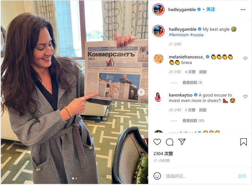The image size is (252, 185).
Task: Like melaniefrancesca_ comment with heart
Action: [x=245, y=59]
